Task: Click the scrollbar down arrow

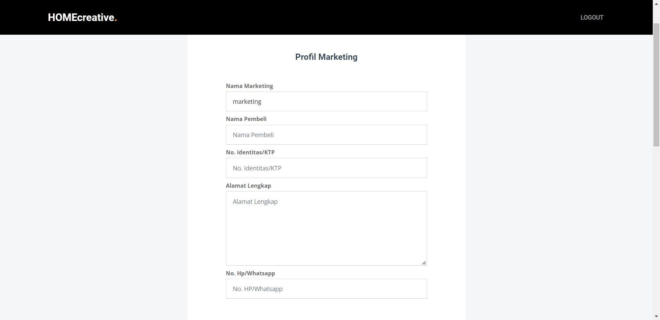Action: tap(657, 316)
